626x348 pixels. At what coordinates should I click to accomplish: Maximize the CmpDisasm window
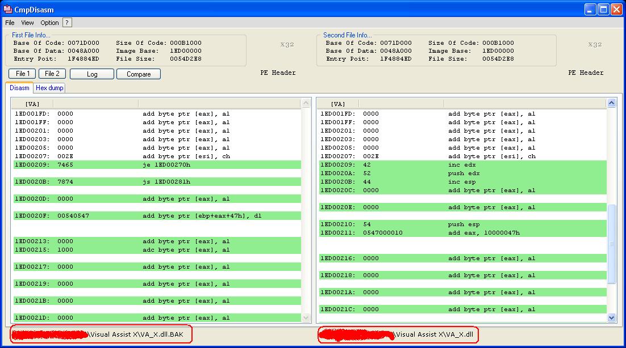click(x=603, y=9)
